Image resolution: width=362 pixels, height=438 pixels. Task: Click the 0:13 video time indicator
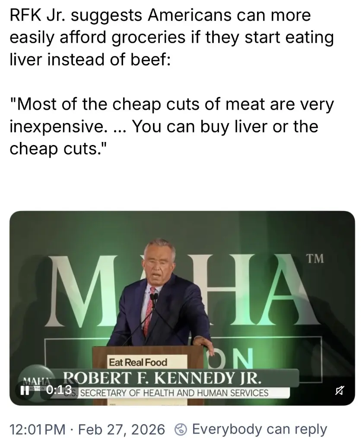coord(59,390)
